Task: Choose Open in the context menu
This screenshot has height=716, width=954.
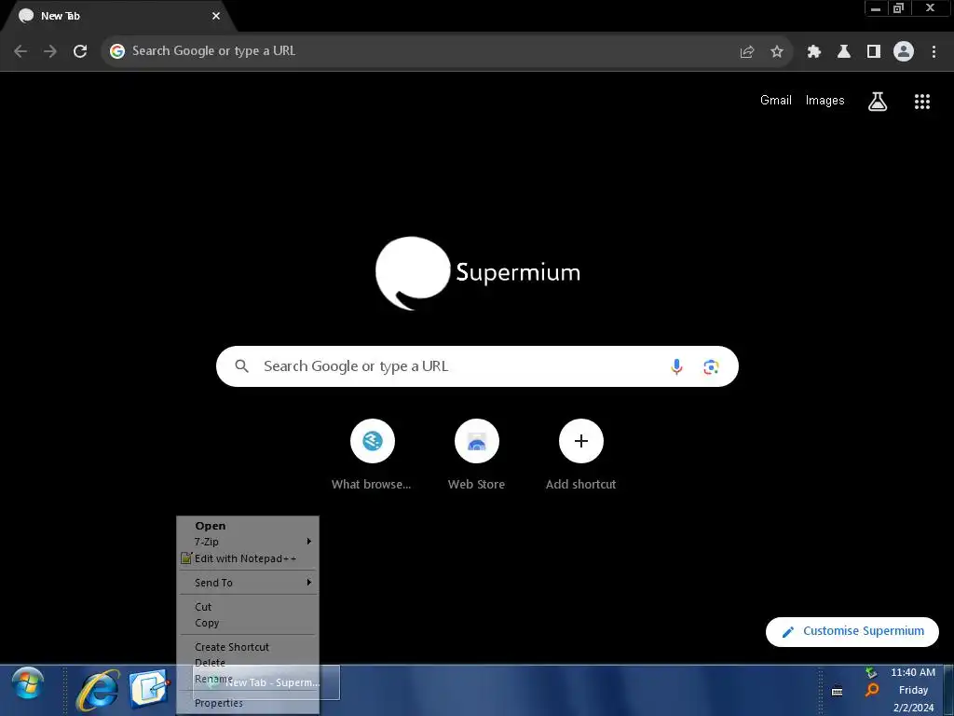Action: [x=248, y=526]
